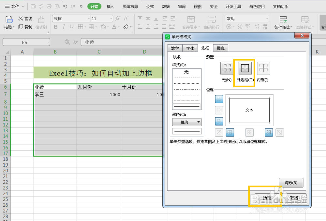Click the fill color bucket icon

(103, 27)
